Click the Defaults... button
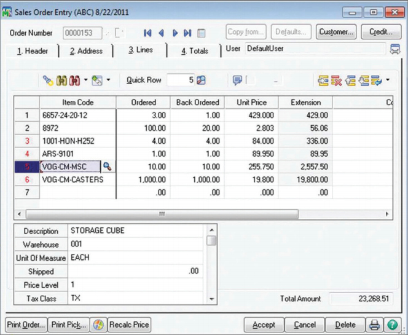This screenshot has height=335, width=408. (291, 32)
